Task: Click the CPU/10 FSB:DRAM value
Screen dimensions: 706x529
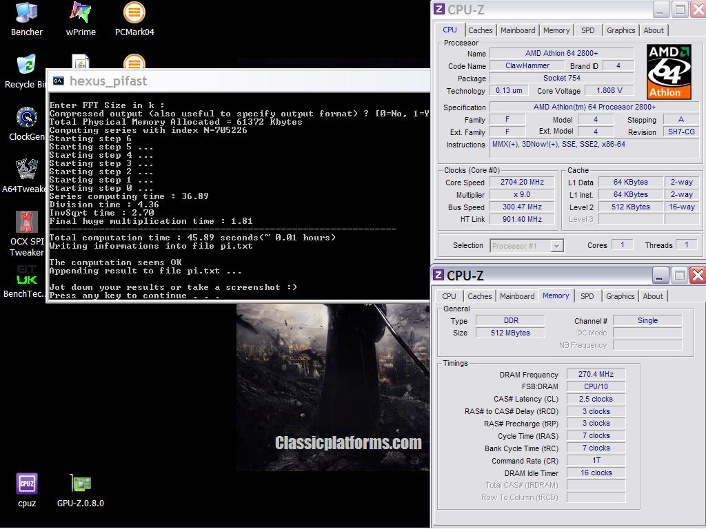Action: point(596,386)
